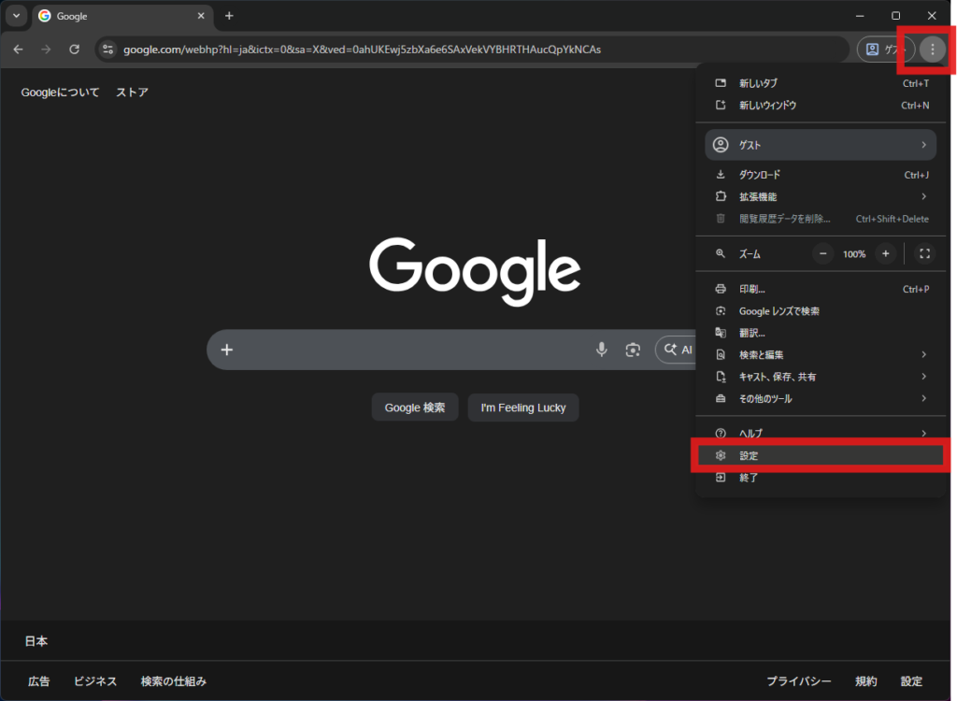Increase zoom with plus button
This screenshot has width=957, height=701.
pos(885,253)
